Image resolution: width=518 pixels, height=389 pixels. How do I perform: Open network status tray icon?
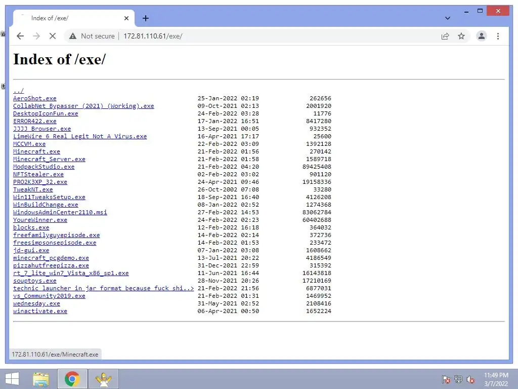point(458,379)
